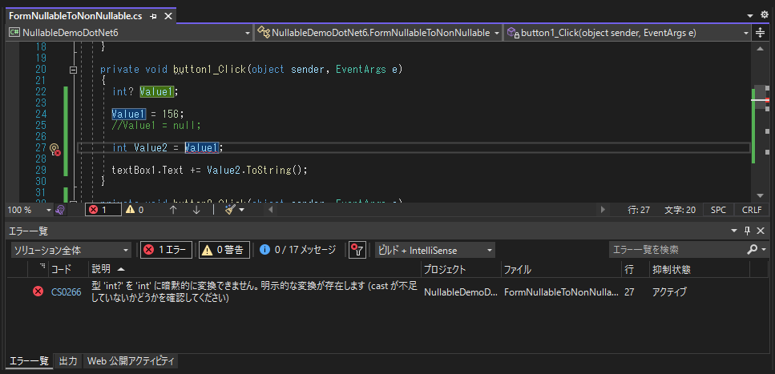The image size is (775, 374).
Task: Open the lightbulb quick actions on line 27
Action: (54, 148)
